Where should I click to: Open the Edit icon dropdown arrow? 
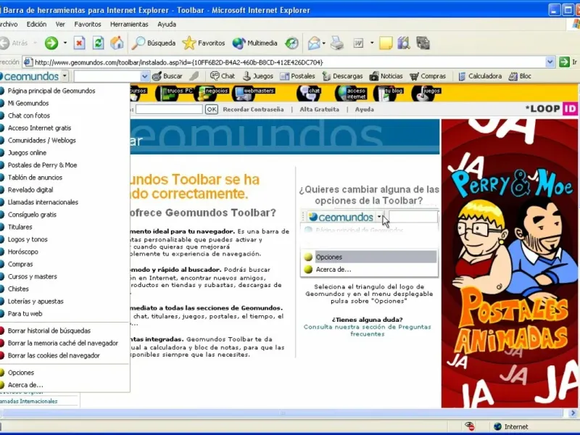click(x=372, y=43)
